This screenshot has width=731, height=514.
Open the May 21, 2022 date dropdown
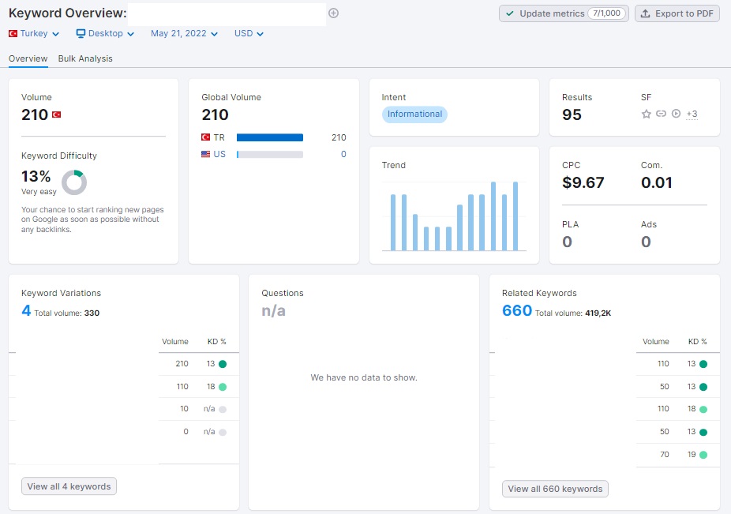point(184,33)
